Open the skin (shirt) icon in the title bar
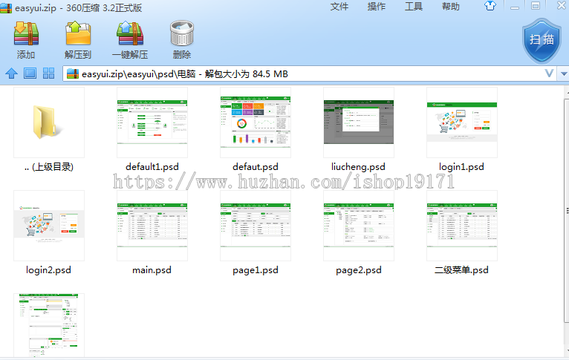569x360 pixels. 490,6
